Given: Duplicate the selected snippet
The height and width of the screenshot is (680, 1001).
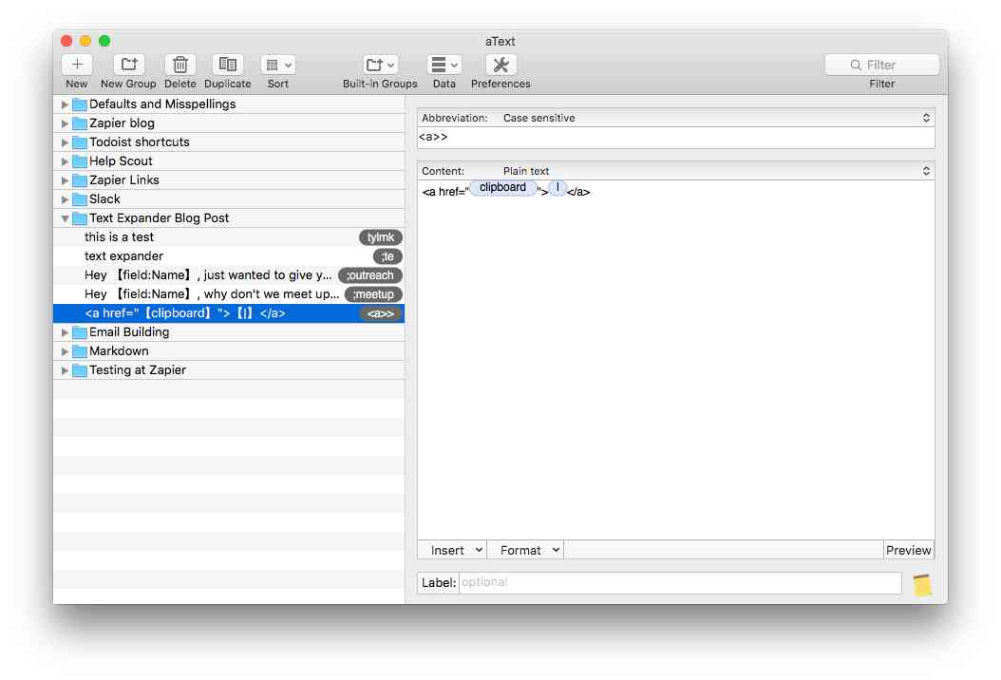Looking at the screenshot, I should click(x=227, y=65).
